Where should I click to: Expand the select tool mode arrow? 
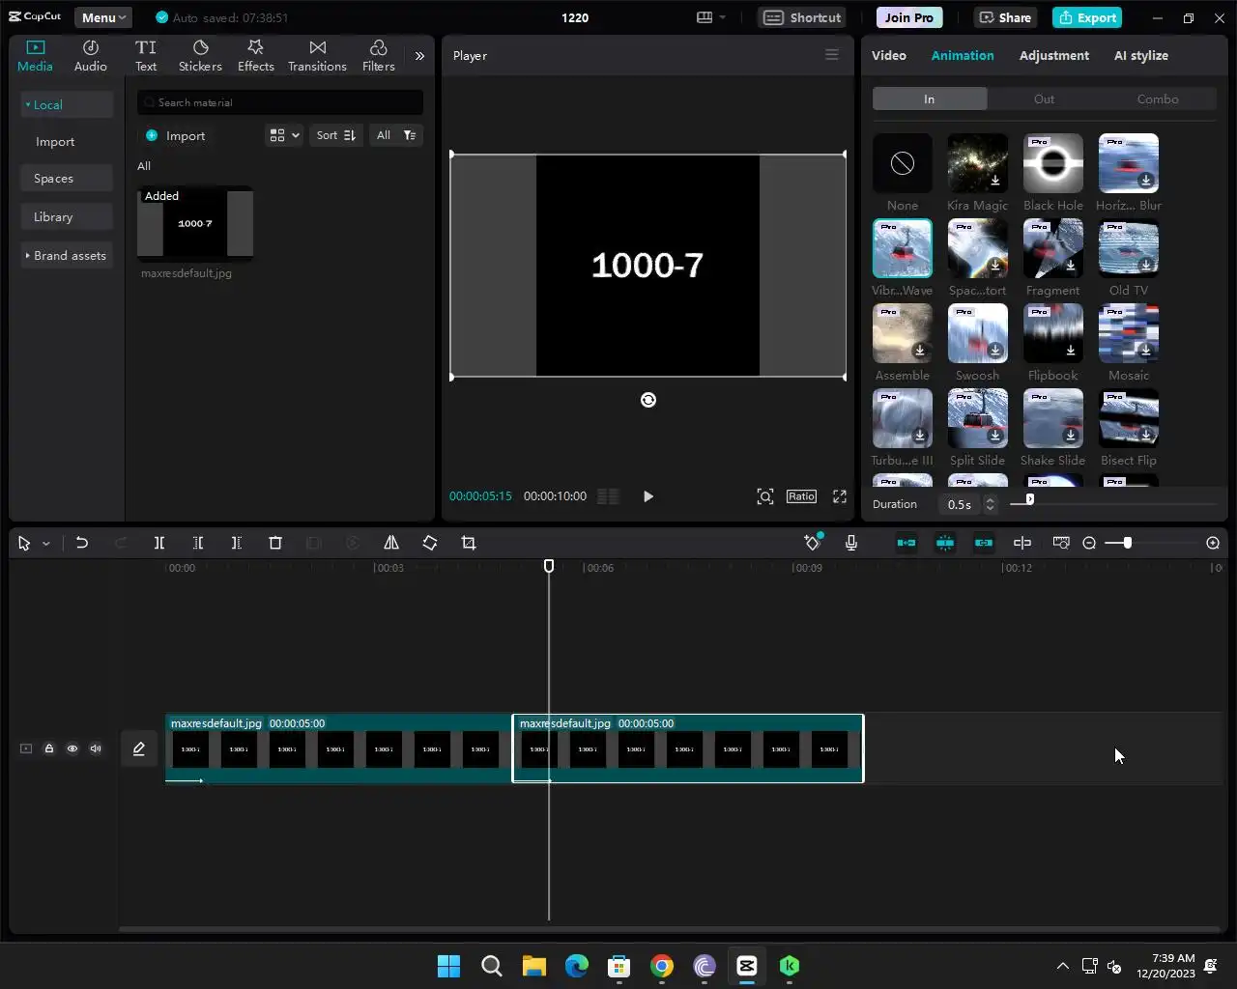pyautogui.click(x=45, y=544)
